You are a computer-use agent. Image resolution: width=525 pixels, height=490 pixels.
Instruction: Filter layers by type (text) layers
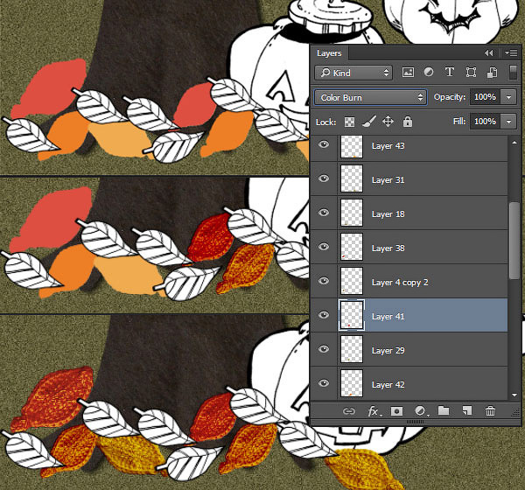coord(450,73)
